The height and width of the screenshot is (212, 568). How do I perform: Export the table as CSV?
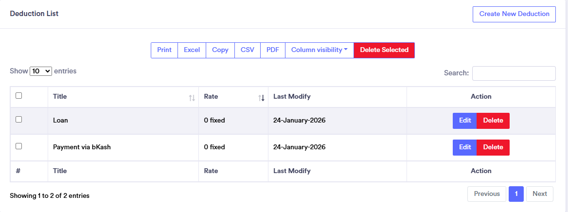tap(248, 50)
